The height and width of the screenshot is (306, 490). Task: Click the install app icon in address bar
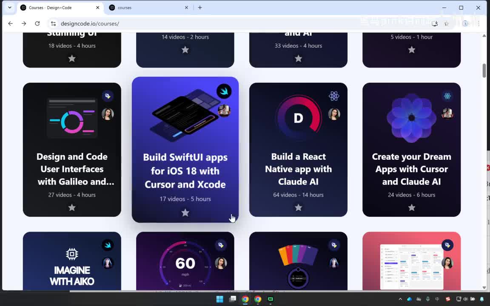[435, 23]
